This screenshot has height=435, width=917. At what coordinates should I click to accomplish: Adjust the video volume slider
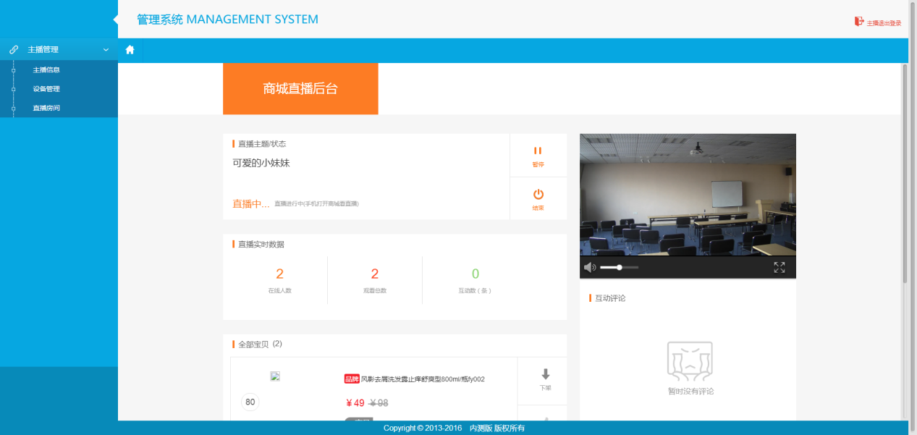[620, 268]
